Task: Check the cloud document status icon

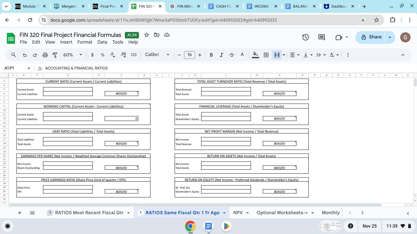Action: [x=167, y=35]
